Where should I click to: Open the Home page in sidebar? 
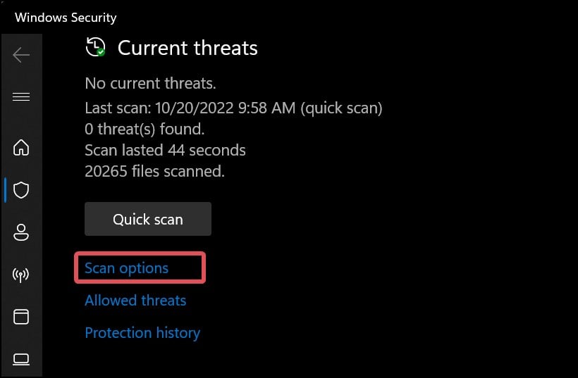21,147
